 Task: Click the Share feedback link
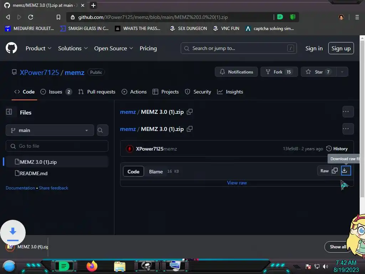pyautogui.click(x=53, y=188)
